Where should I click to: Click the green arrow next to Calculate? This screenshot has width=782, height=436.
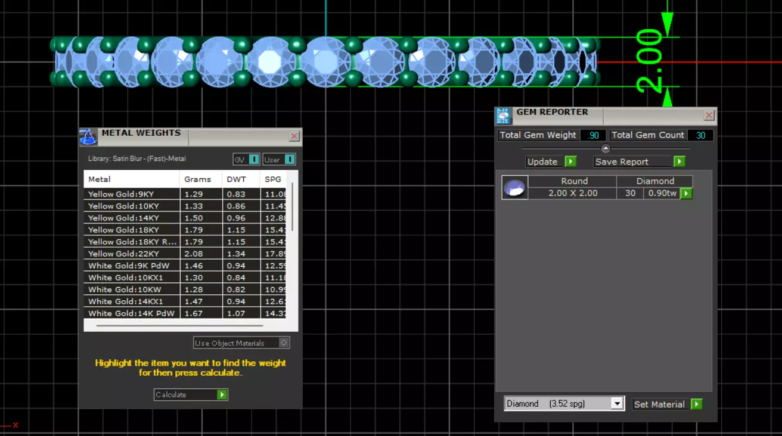222,395
